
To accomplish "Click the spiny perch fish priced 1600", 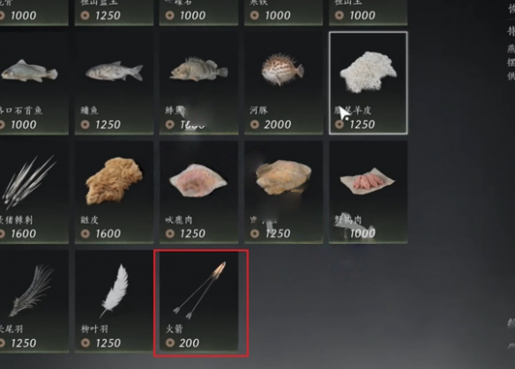I will 198,84.
